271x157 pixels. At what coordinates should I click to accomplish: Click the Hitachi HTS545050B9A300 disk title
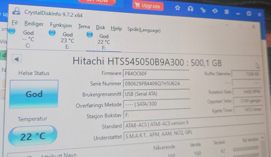(x=147, y=61)
